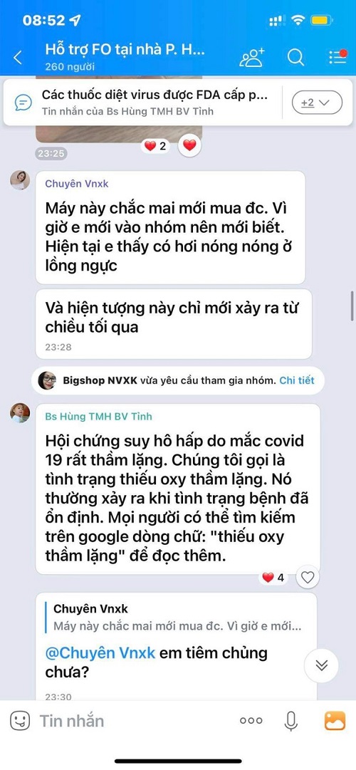Open the add members icon

click(251, 58)
